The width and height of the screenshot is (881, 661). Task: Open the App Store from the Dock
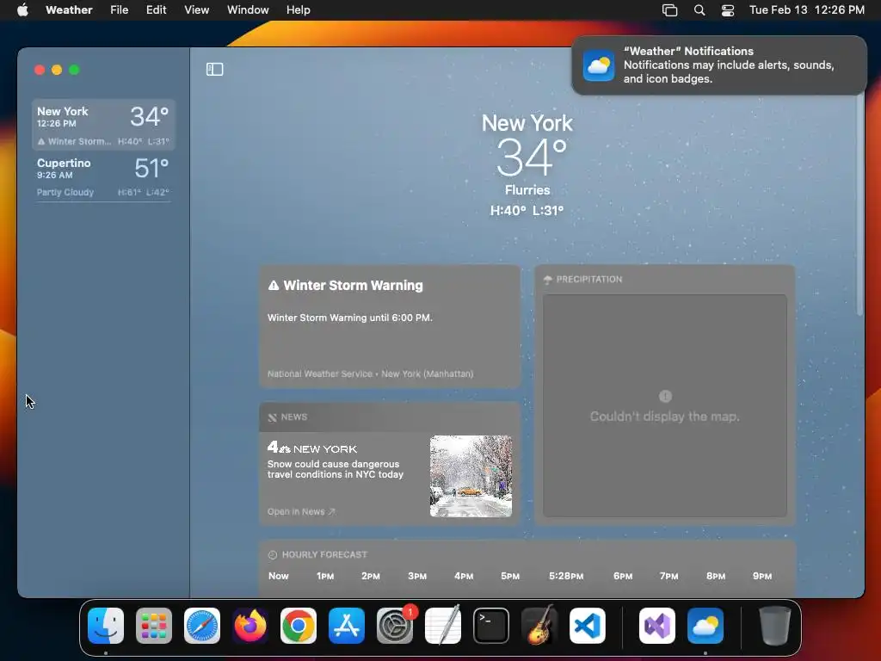tap(347, 626)
